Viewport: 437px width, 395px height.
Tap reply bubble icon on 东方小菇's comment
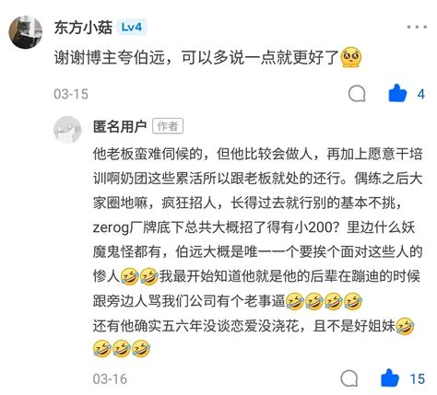point(357,93)
